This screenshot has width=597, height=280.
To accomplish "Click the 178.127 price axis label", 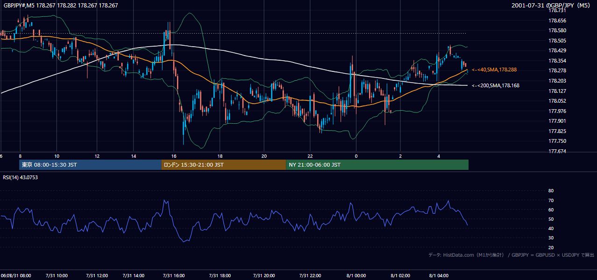I will pyautogui.click(x=557, y=91).
